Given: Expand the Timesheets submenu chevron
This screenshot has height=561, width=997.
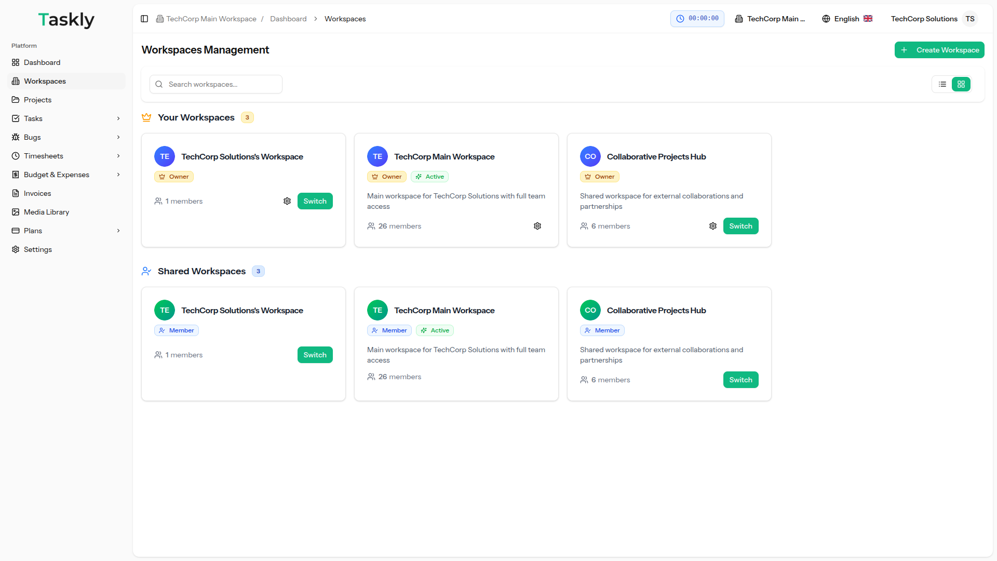Looking at the screenshot, I should tap(118, 156).
